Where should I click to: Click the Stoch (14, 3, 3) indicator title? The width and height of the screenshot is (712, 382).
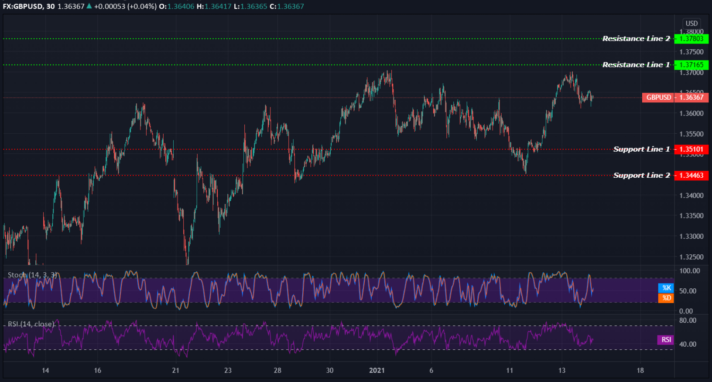[33, 275]
